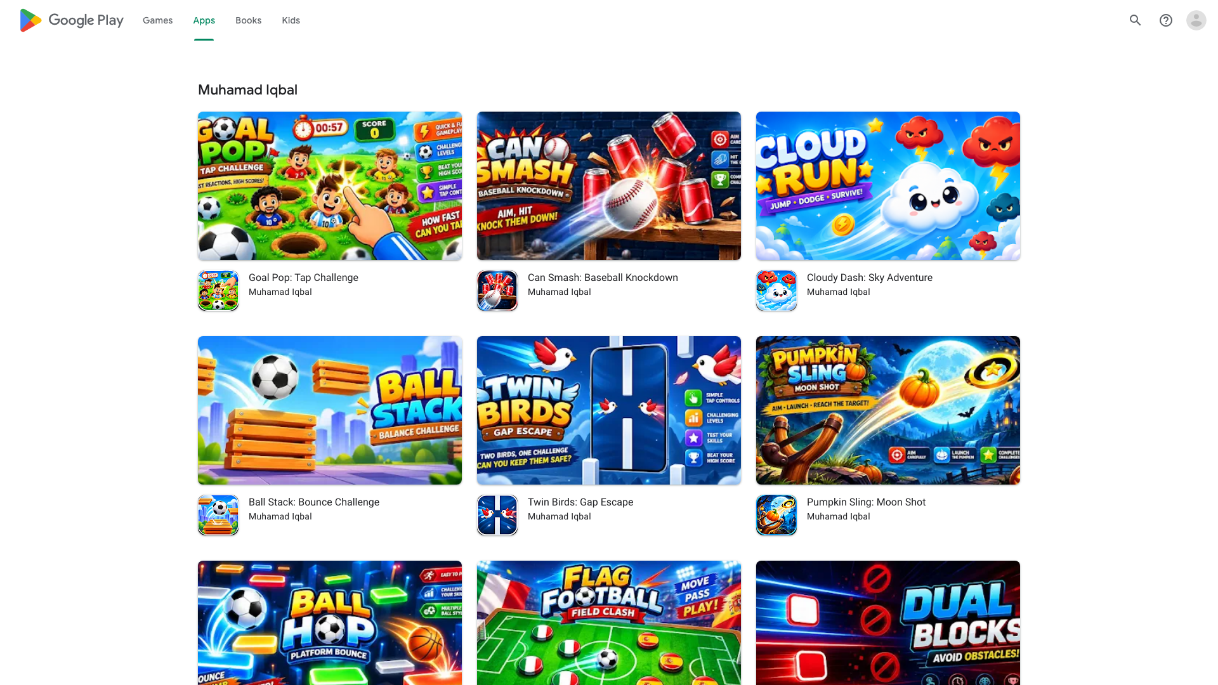
Task: Click Muhamad Iqbal under Ball Stack
Action: click(x=280, y=517)
